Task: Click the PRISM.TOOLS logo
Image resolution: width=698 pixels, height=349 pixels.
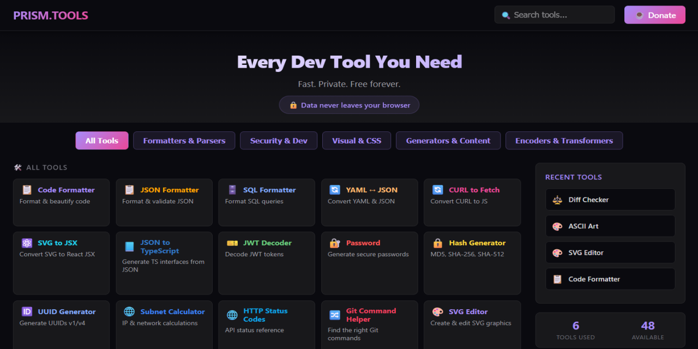Action: click(50, 15)
